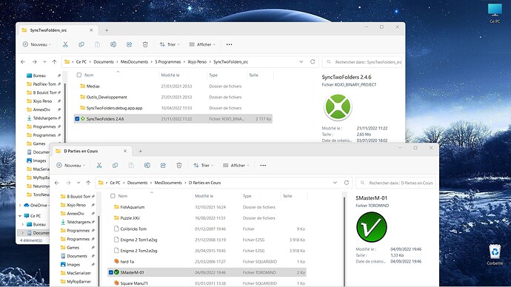Open Nouveau dropdown in D Parties en Cours window
The height and width of the screenshot is (287, 511).
tap(70, 165)
